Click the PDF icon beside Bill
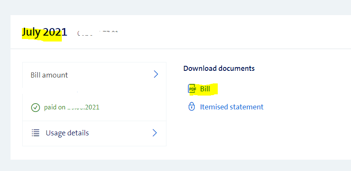 (192, 89)
